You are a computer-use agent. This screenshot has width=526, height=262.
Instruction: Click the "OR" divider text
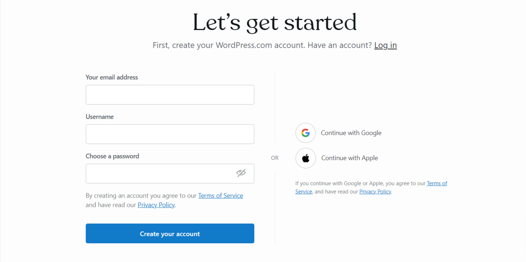(275, 158)
